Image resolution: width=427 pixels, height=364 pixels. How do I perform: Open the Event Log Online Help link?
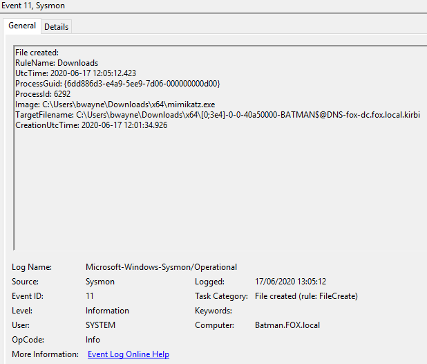(129, 354)
